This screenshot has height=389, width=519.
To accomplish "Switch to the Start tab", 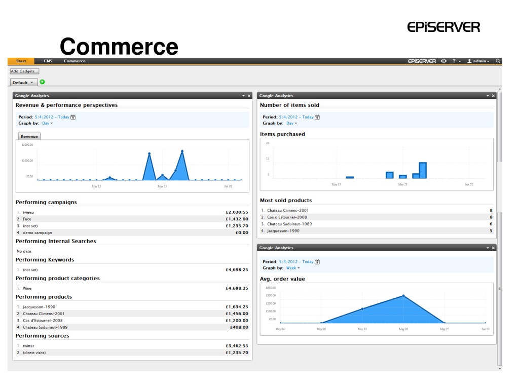I will click(21, 61).
